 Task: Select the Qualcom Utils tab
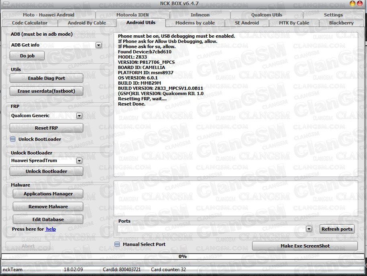[267, 15]
